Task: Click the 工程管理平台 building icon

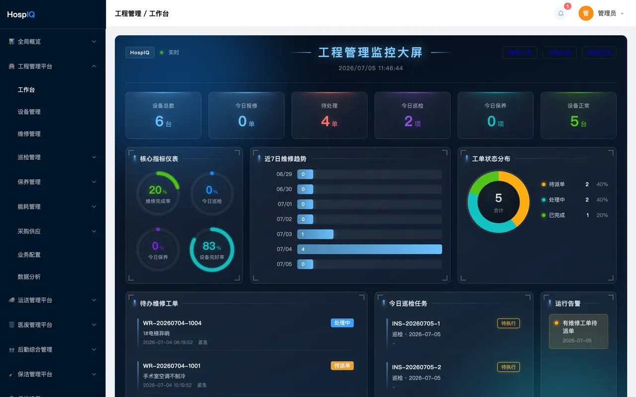Action: point(11,66)
